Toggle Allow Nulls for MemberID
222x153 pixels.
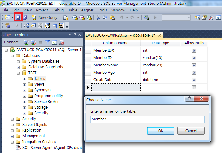click(194, 58)
